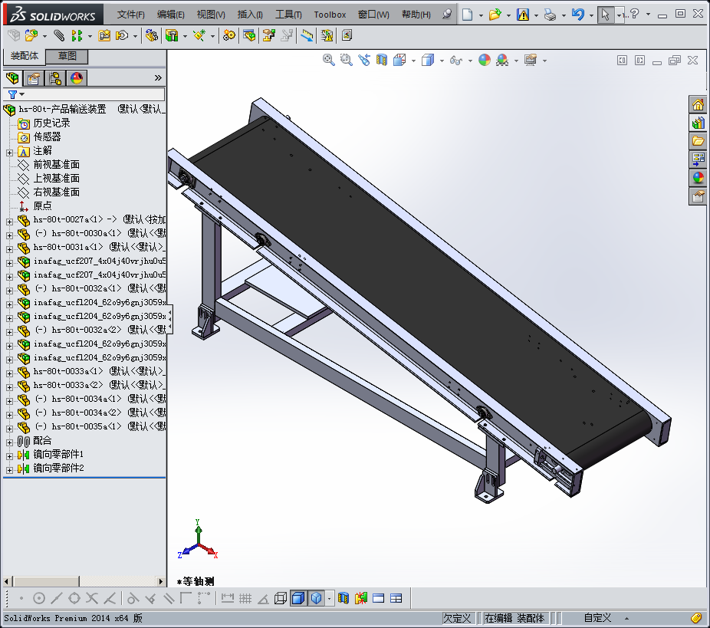Click Mate paperclip icon in assembly toolbar
The width and height of the screenshot is (710, 628).
pos(59,35)
